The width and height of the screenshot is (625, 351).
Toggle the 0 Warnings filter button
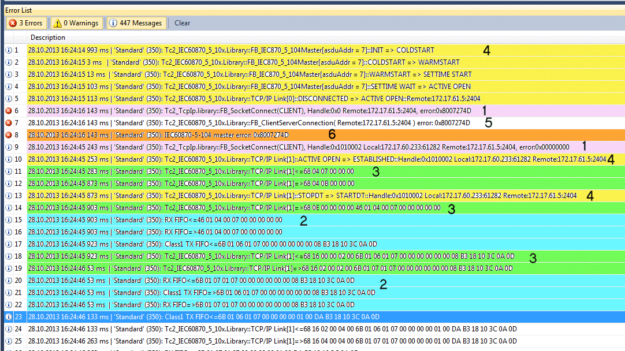[x=76, y=23]
